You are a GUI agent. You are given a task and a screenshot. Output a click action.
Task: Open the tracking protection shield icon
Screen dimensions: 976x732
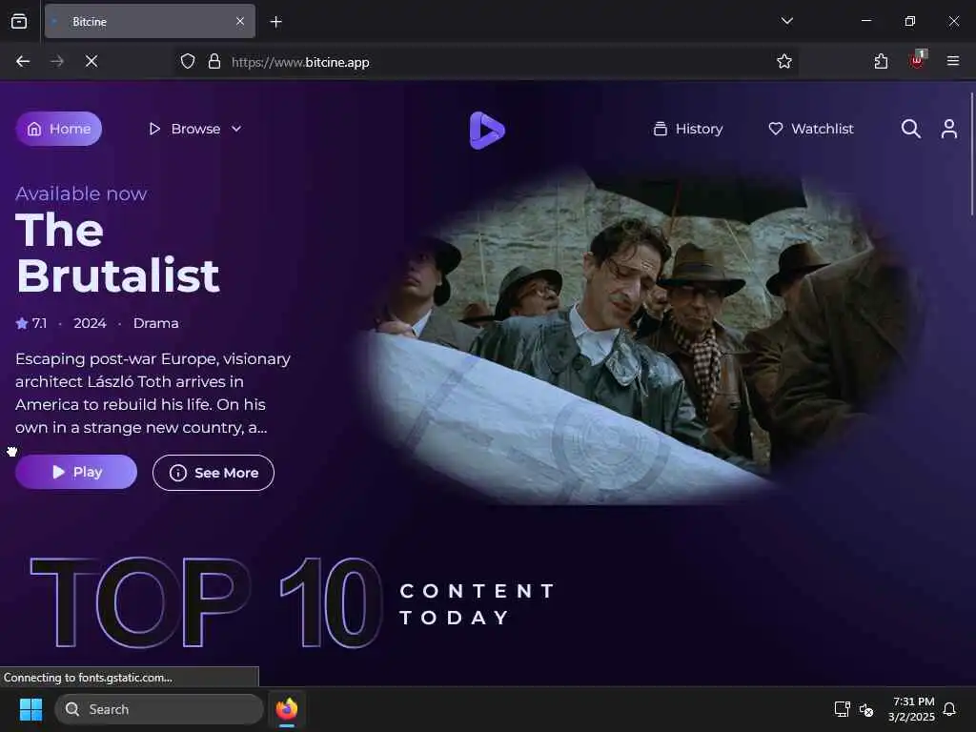[188, 62]
